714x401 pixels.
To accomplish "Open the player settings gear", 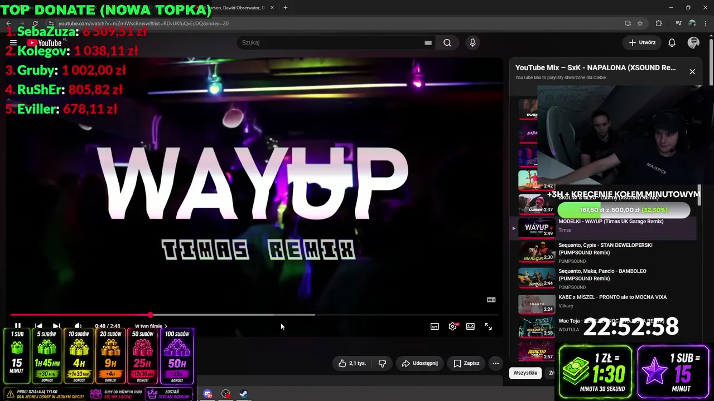I will [x=452, y=326].
